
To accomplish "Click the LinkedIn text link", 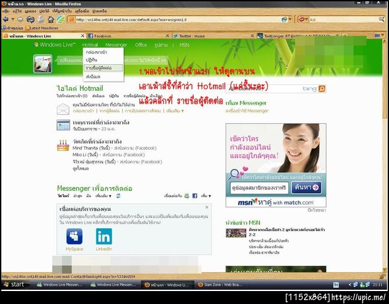I will click(104, 249).
